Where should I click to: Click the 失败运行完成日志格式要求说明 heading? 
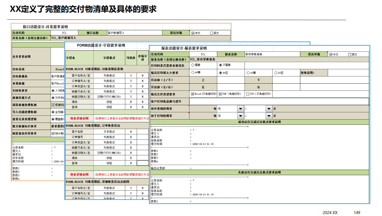point(259,172)
